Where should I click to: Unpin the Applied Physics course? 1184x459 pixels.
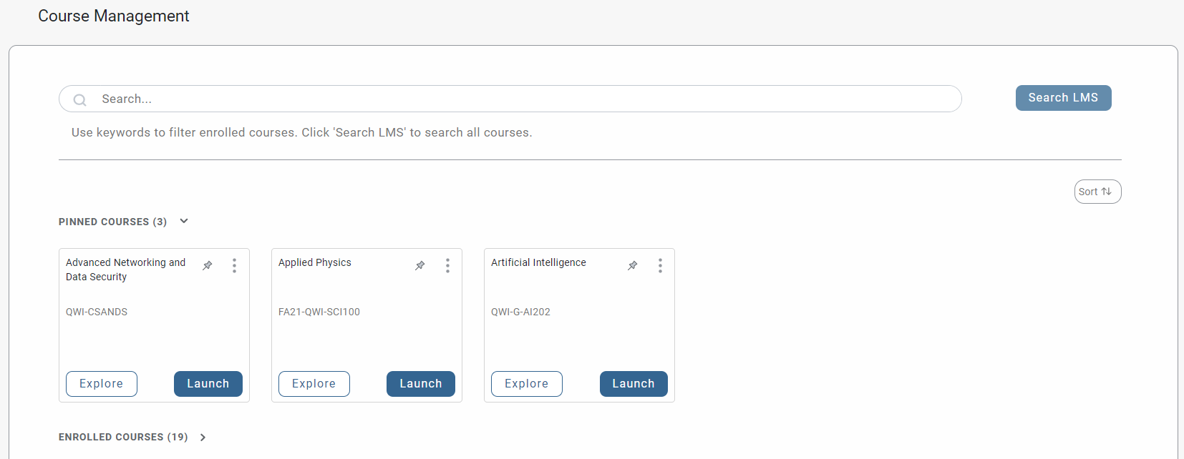tap(420, 266)
